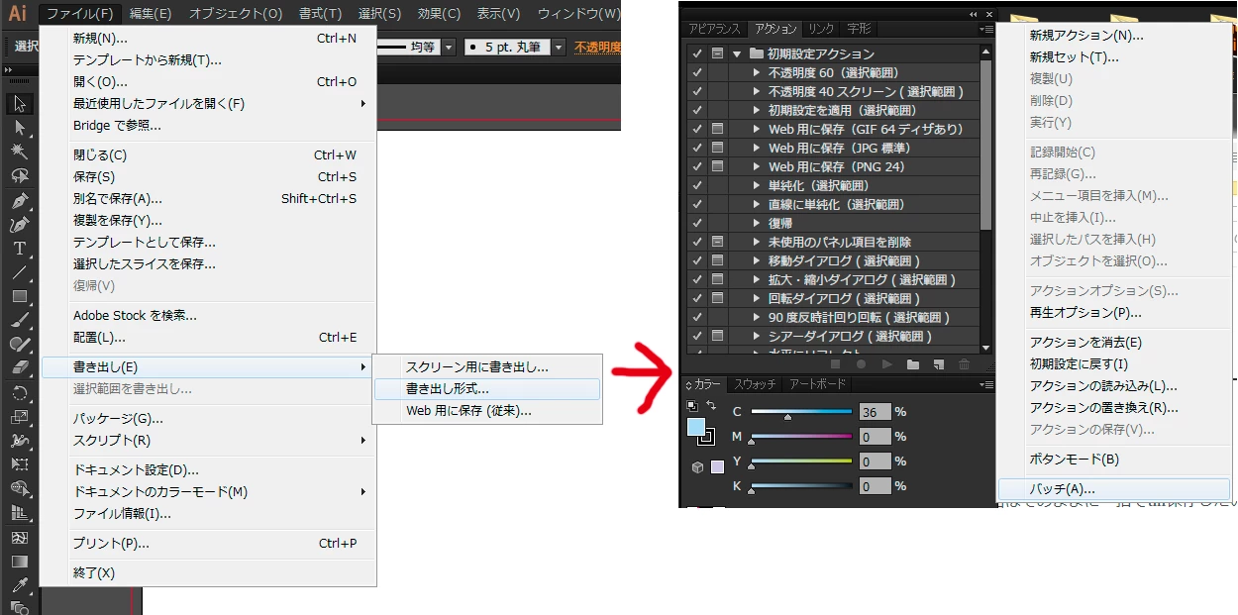1238x615 pixels.
Task: Click the record circle in Actions panel
Action: point(861,364)
